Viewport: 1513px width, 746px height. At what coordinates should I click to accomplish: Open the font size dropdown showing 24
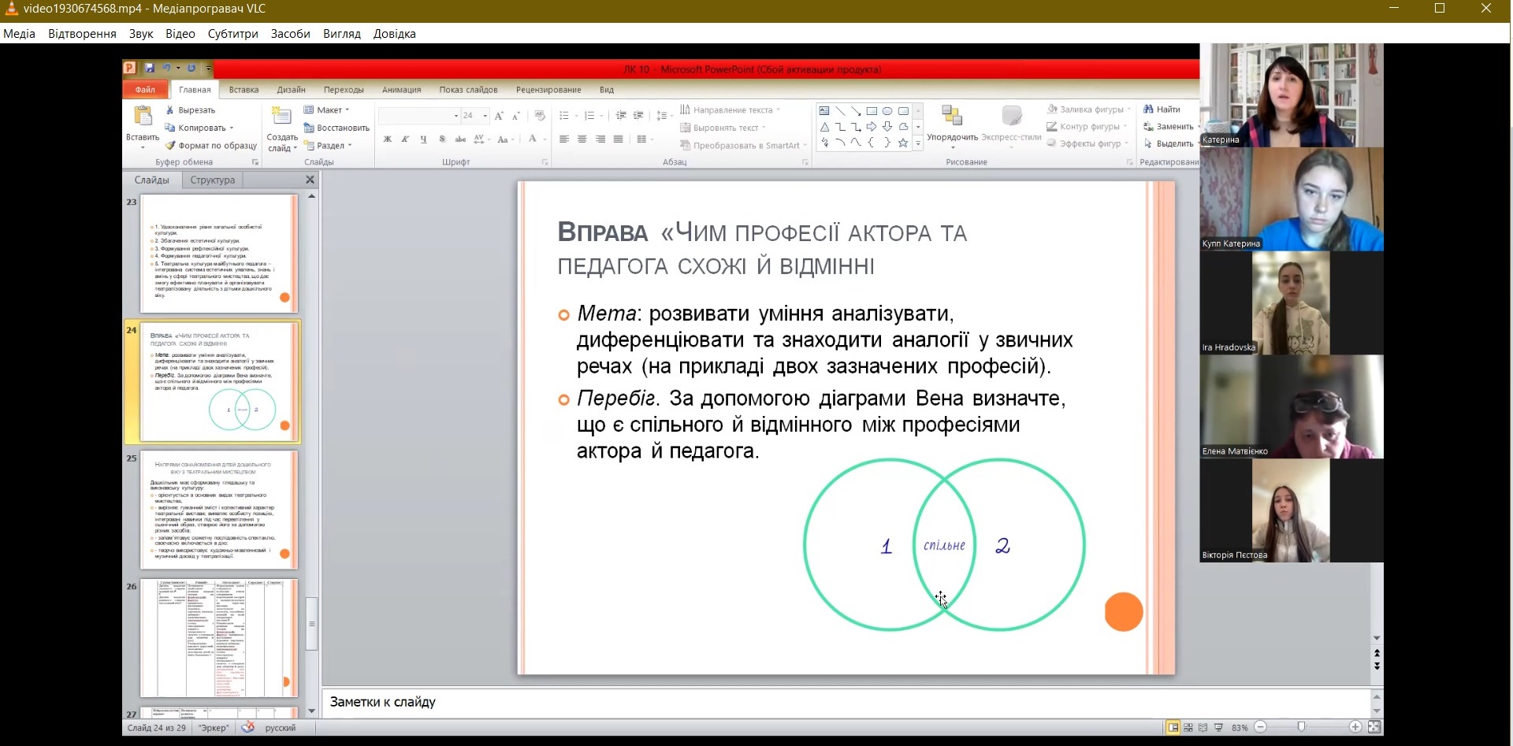point(485,116)
